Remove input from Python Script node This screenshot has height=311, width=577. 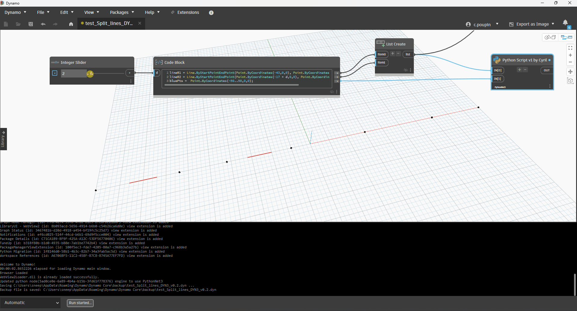coord(525,70)
